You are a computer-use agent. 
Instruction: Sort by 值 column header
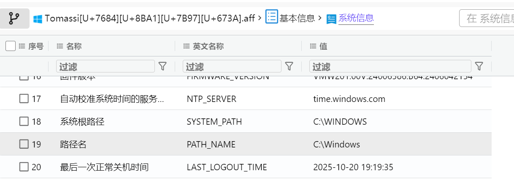pos(323,46)
